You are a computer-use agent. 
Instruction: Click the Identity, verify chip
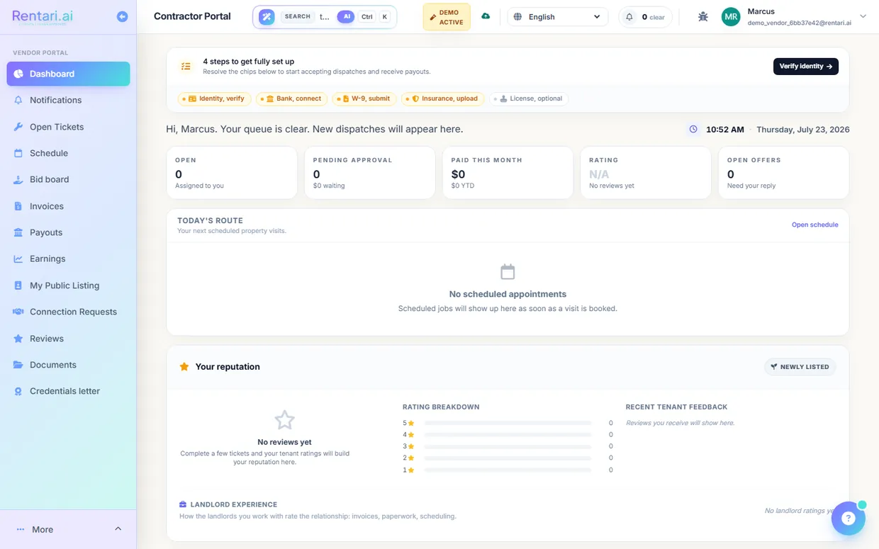point(215,99)
